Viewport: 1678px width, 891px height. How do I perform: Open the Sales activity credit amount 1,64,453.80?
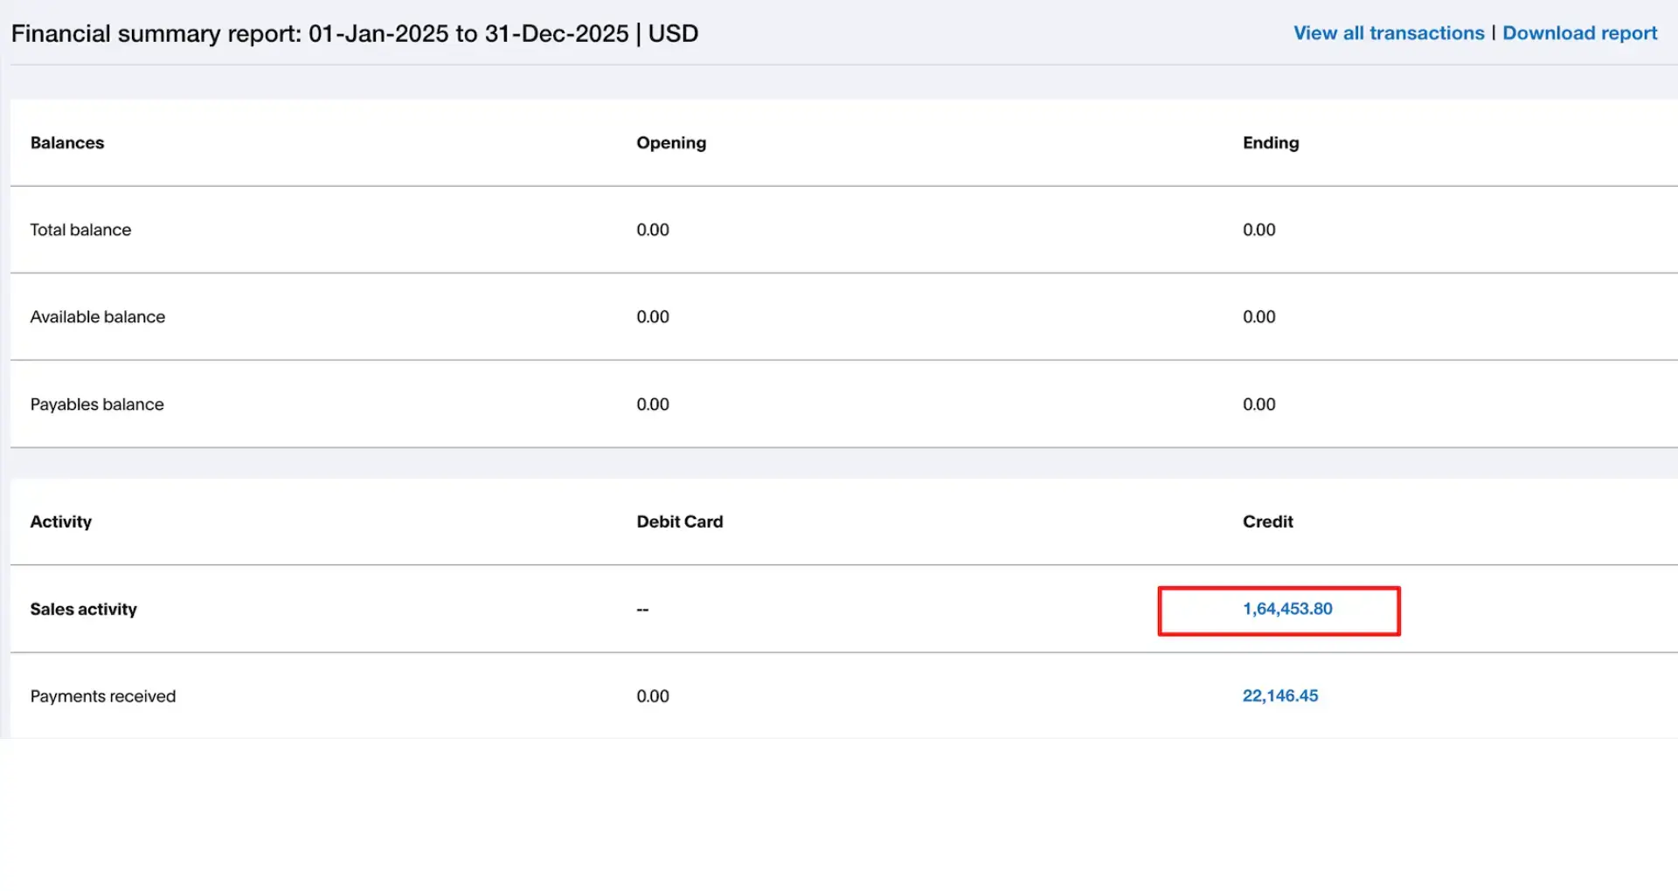(1287, 609)
